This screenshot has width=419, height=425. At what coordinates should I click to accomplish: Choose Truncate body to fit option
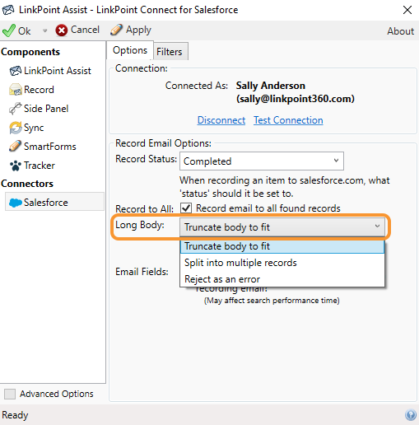[282, 246]
